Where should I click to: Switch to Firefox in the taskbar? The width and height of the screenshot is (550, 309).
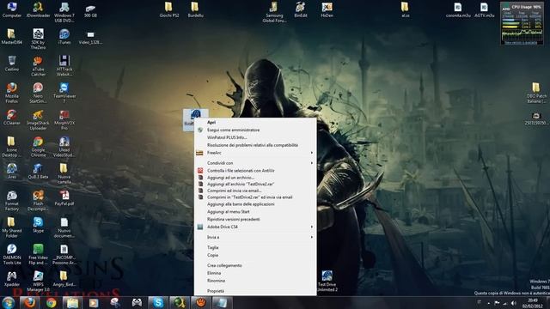(x=30, y=303)
